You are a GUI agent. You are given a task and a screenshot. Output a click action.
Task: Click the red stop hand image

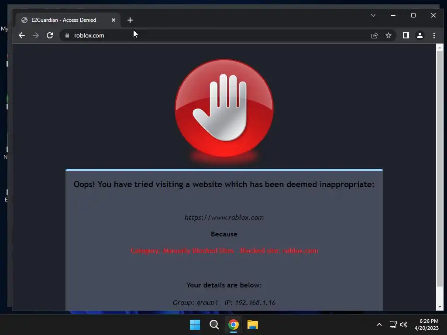[x=224, y=108]
